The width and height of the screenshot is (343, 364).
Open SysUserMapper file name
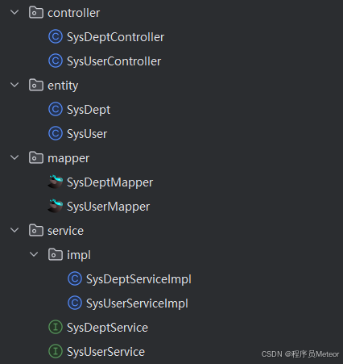pos(108,207)
